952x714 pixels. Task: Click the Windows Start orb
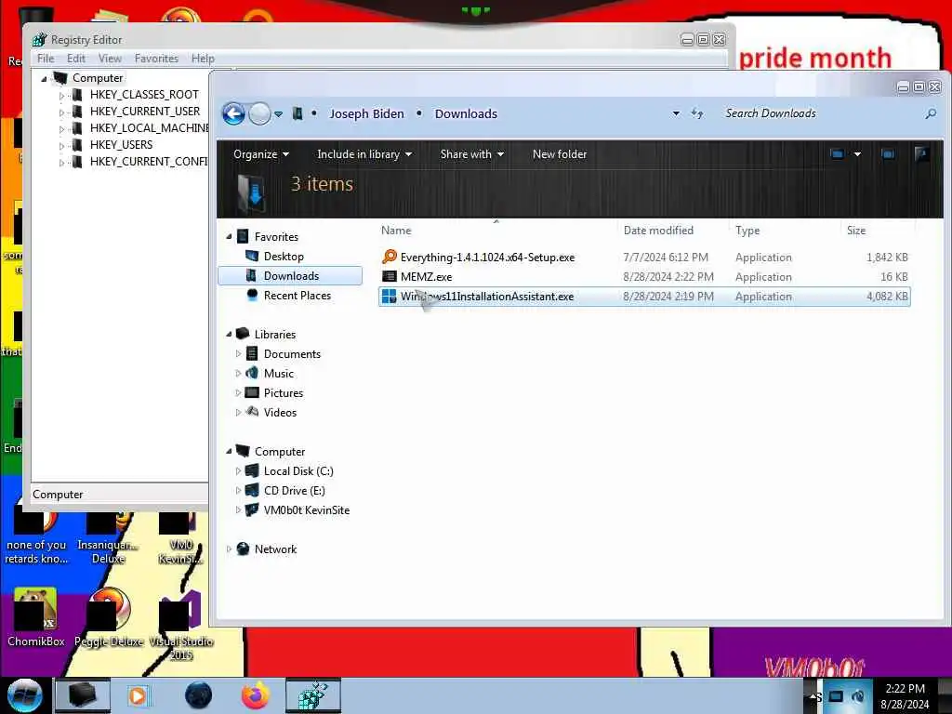pos(25,695)
